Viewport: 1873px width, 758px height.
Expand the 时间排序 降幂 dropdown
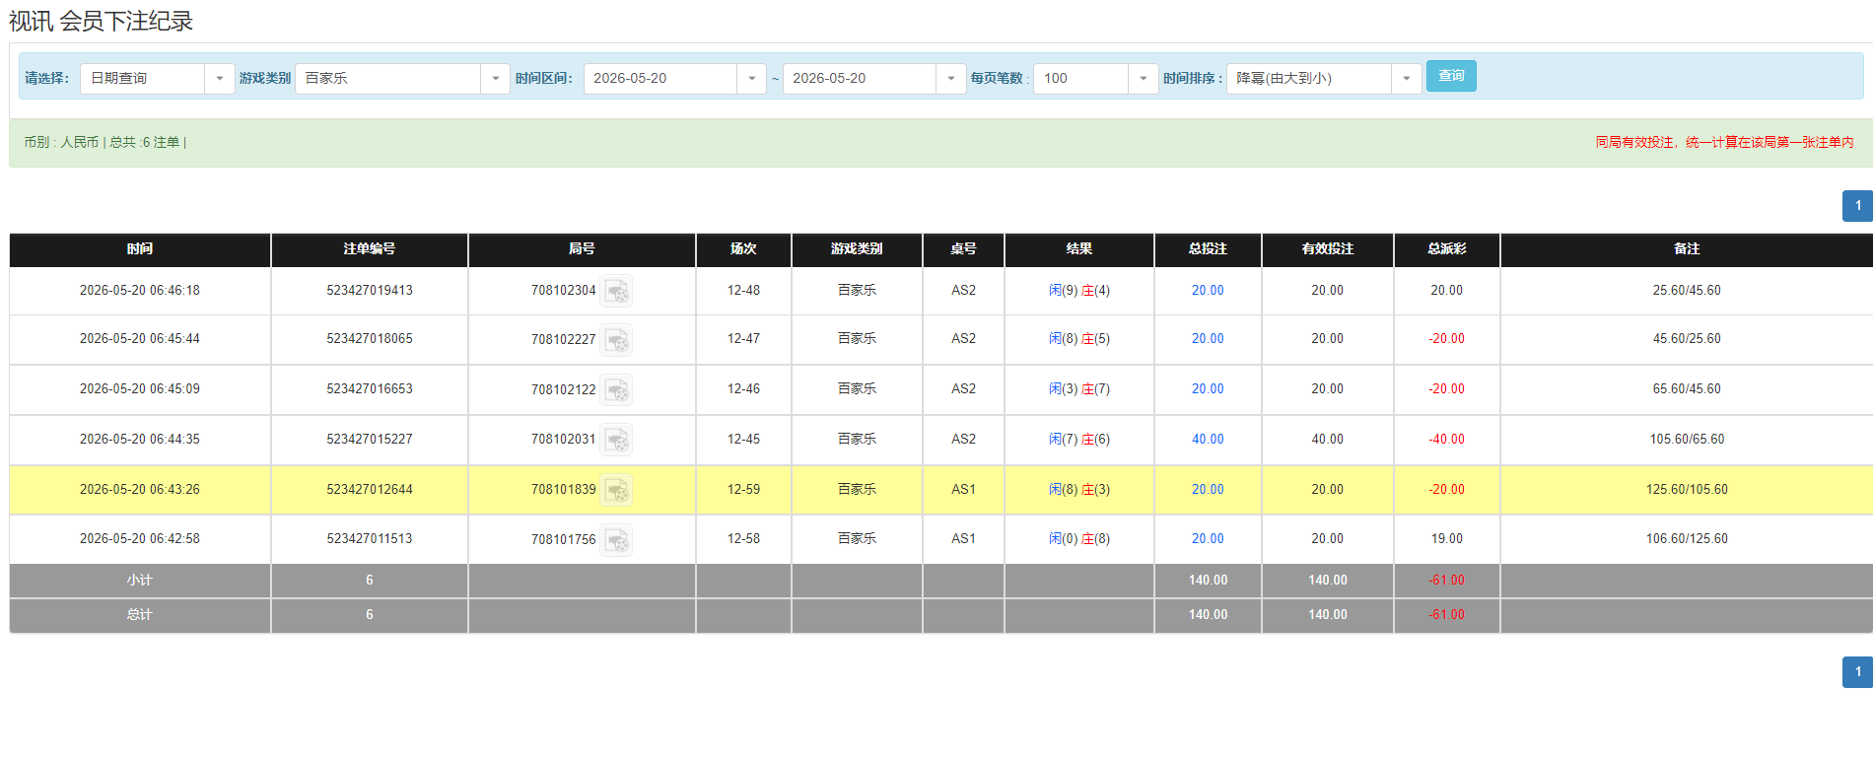click(x=1324, y=78)
